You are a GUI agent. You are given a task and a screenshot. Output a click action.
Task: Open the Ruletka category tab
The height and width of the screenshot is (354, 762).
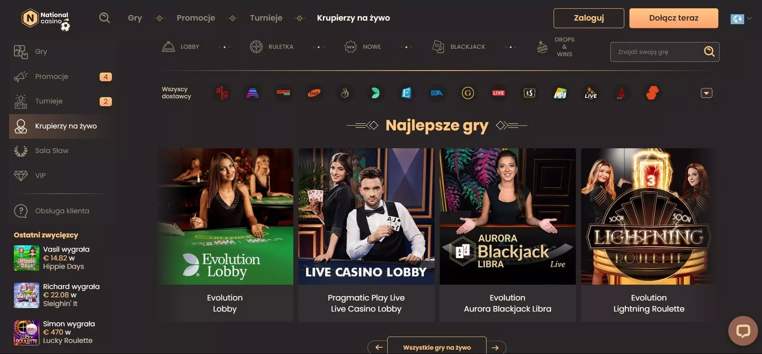tap(272, 47)
